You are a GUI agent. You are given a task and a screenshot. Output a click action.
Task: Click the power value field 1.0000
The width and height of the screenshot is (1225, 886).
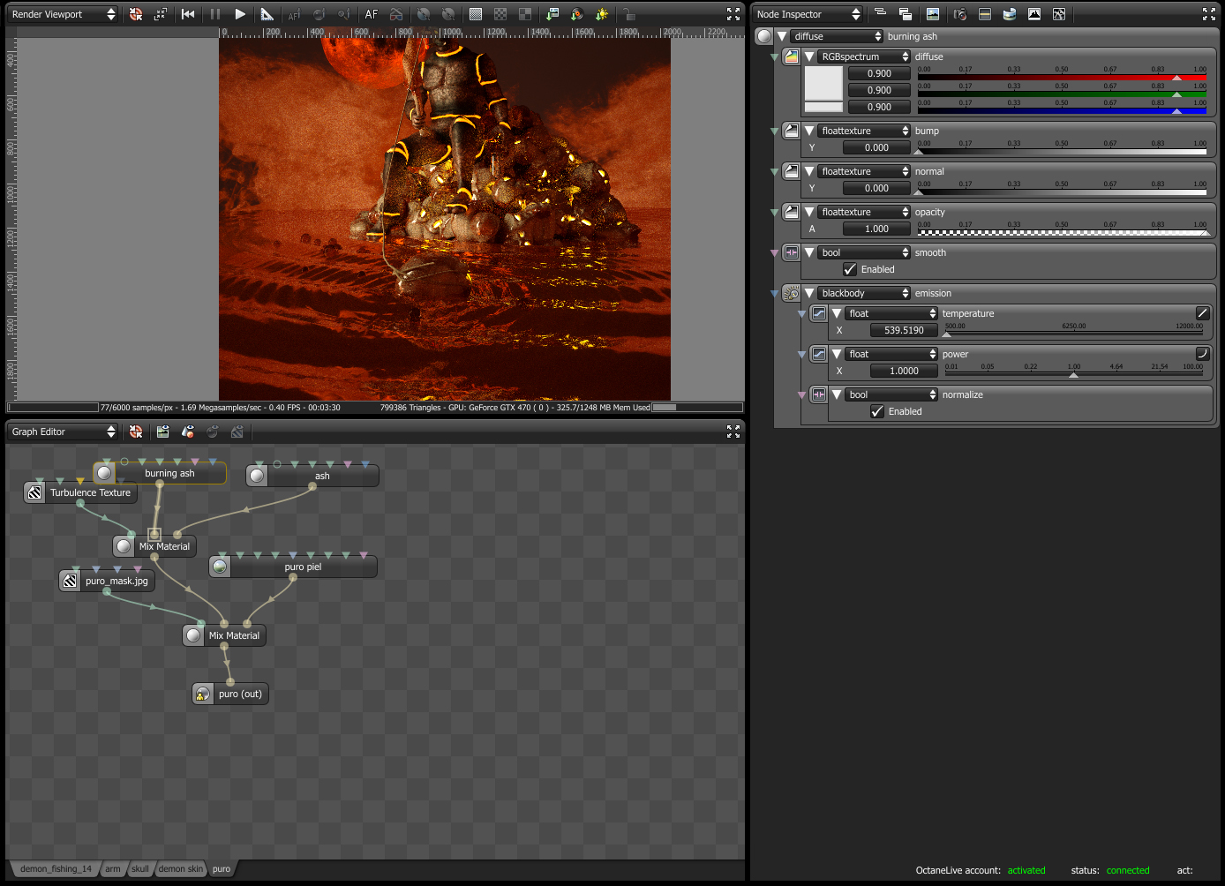[904, 371]
